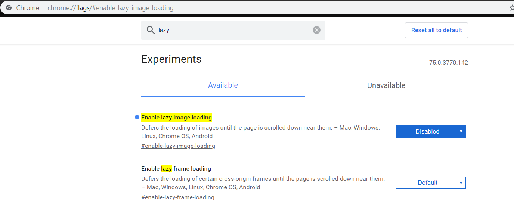514x209 pixels.
Task: Click the blue dot beside lazy image loading
Action: (x=137, y=118)
